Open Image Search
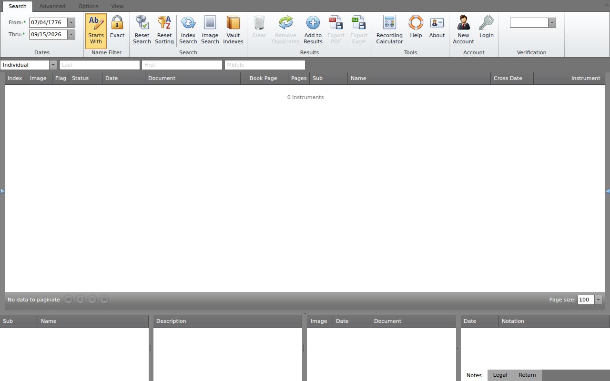Viewport: 610px width, 381px height. [210, 30]
